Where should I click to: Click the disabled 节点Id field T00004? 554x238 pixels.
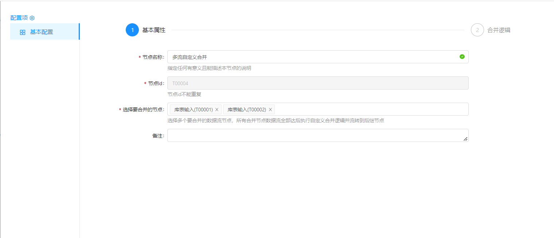pyautogui.click(x=317, y=83)
